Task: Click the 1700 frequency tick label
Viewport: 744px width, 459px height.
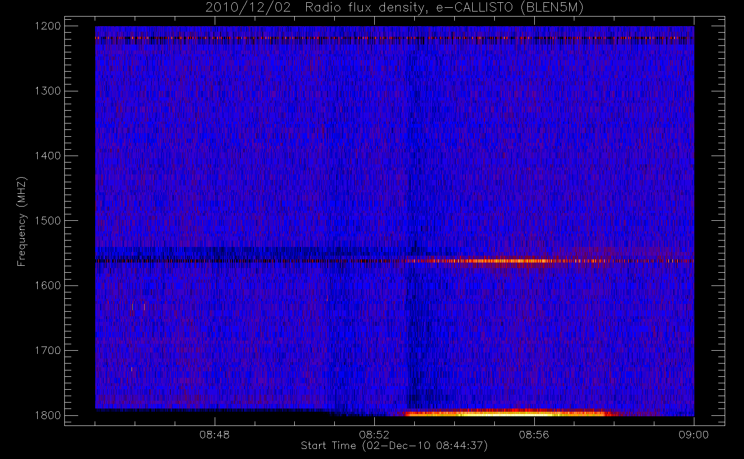Action: pyautogui.click(x=48, y=351)
